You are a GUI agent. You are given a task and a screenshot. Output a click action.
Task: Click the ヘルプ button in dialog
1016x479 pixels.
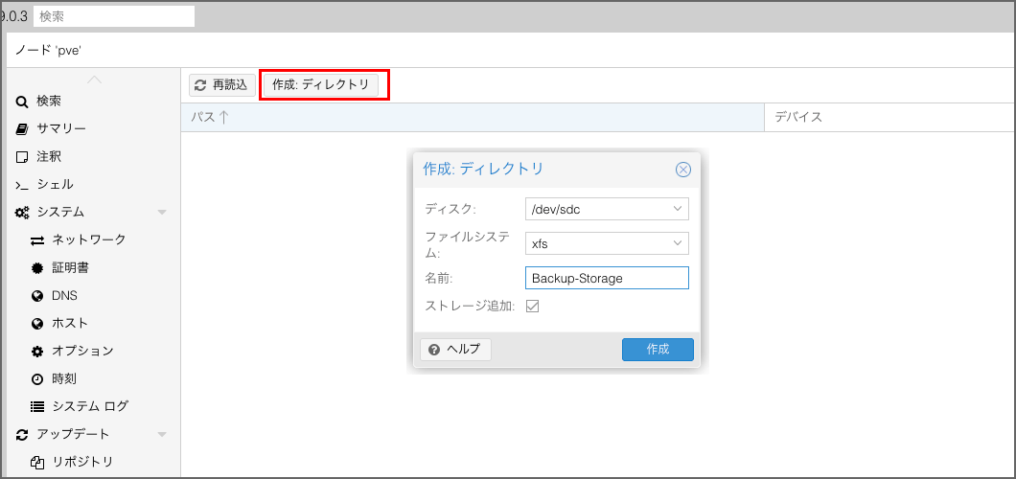[x=455, y=350]
